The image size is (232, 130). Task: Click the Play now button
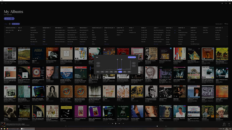8,18
